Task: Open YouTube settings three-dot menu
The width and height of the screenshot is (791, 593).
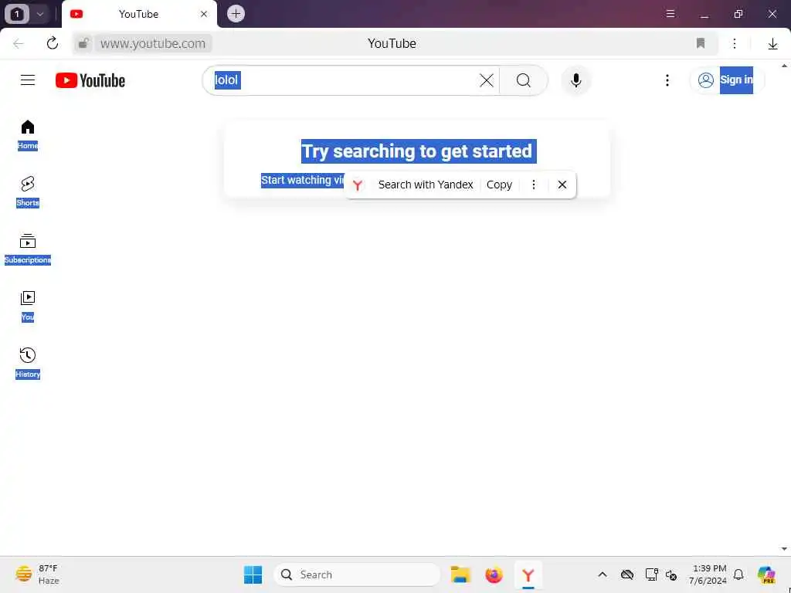Action: [667, 80]
